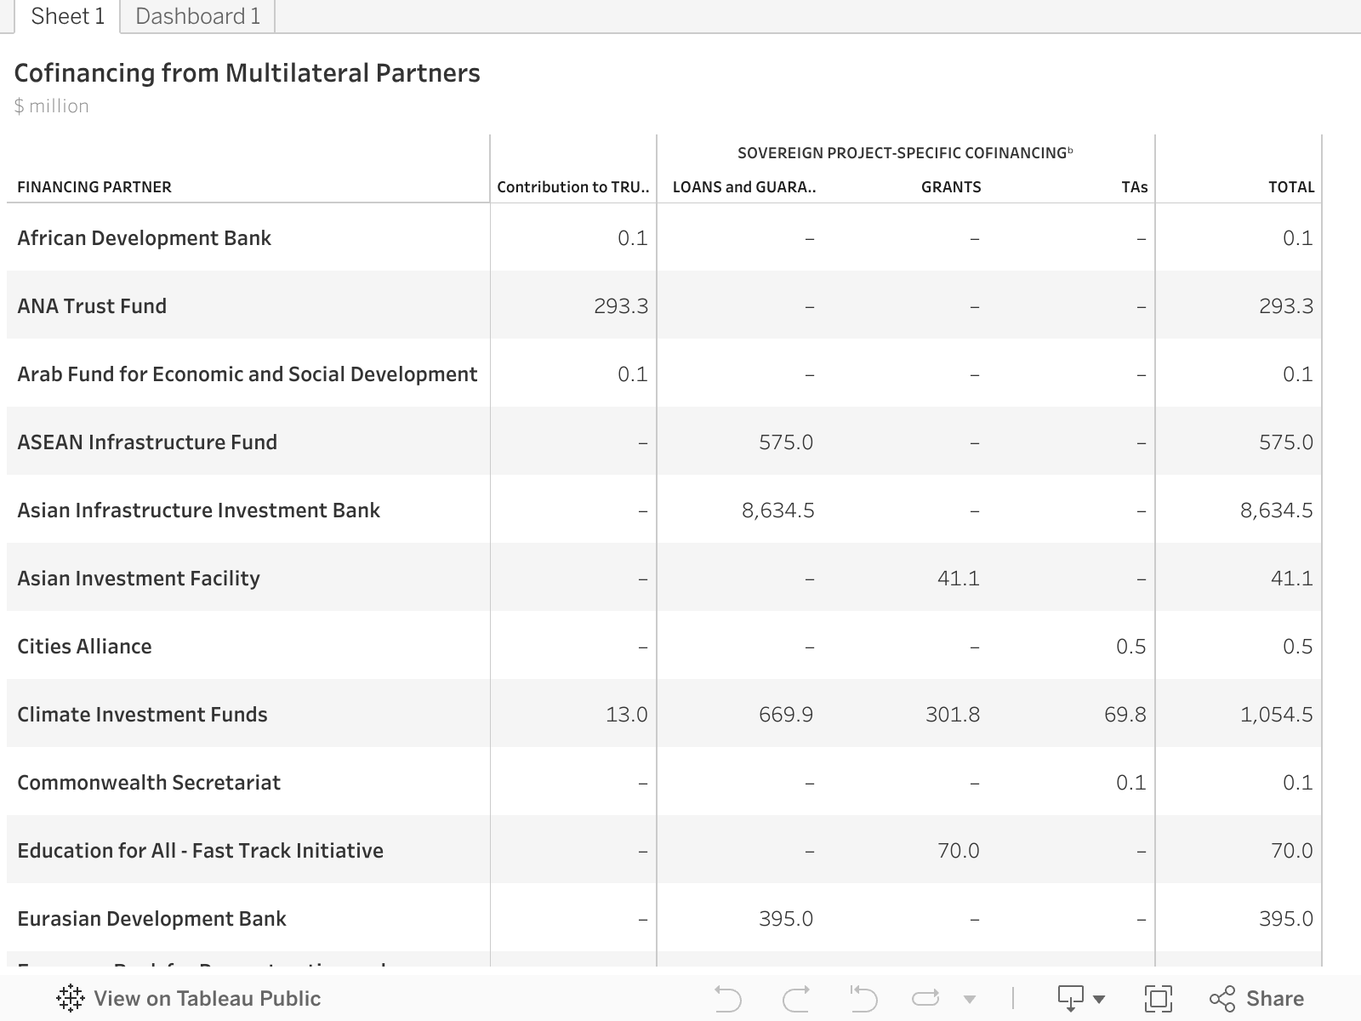Click the TOTAL column header
The width and height of the screenshot is (1361, 1021).
click(x=1290, y=187)
